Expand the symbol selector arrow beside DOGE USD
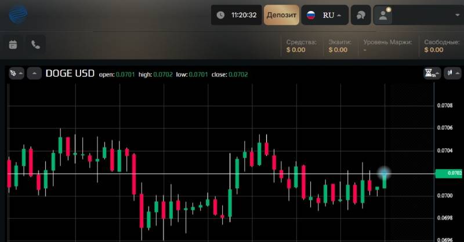The image size is (464, 242). pyautogui.click(x=34, y=74)
